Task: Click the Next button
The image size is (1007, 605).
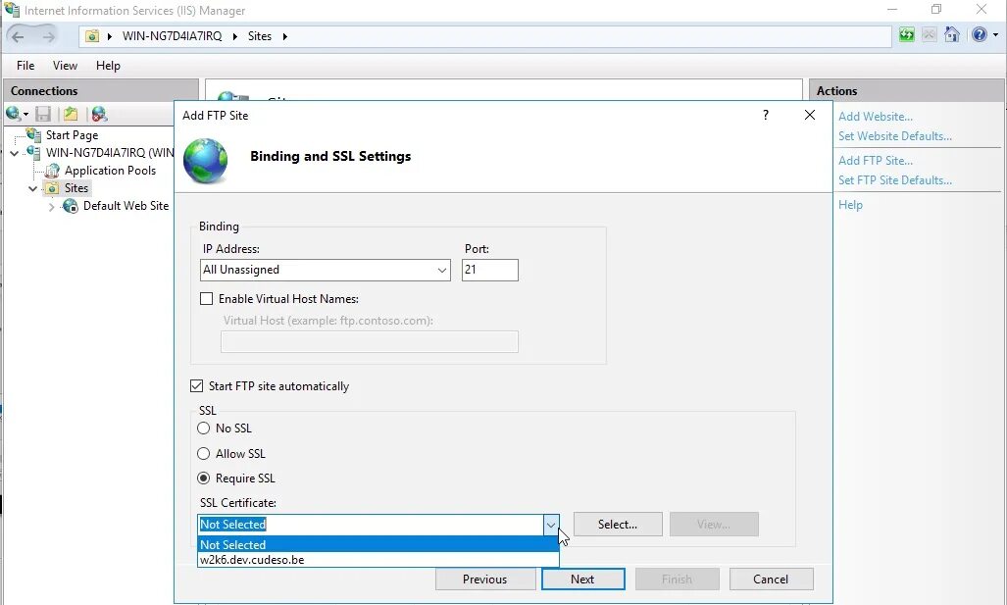Action: [x=582, y=580]
